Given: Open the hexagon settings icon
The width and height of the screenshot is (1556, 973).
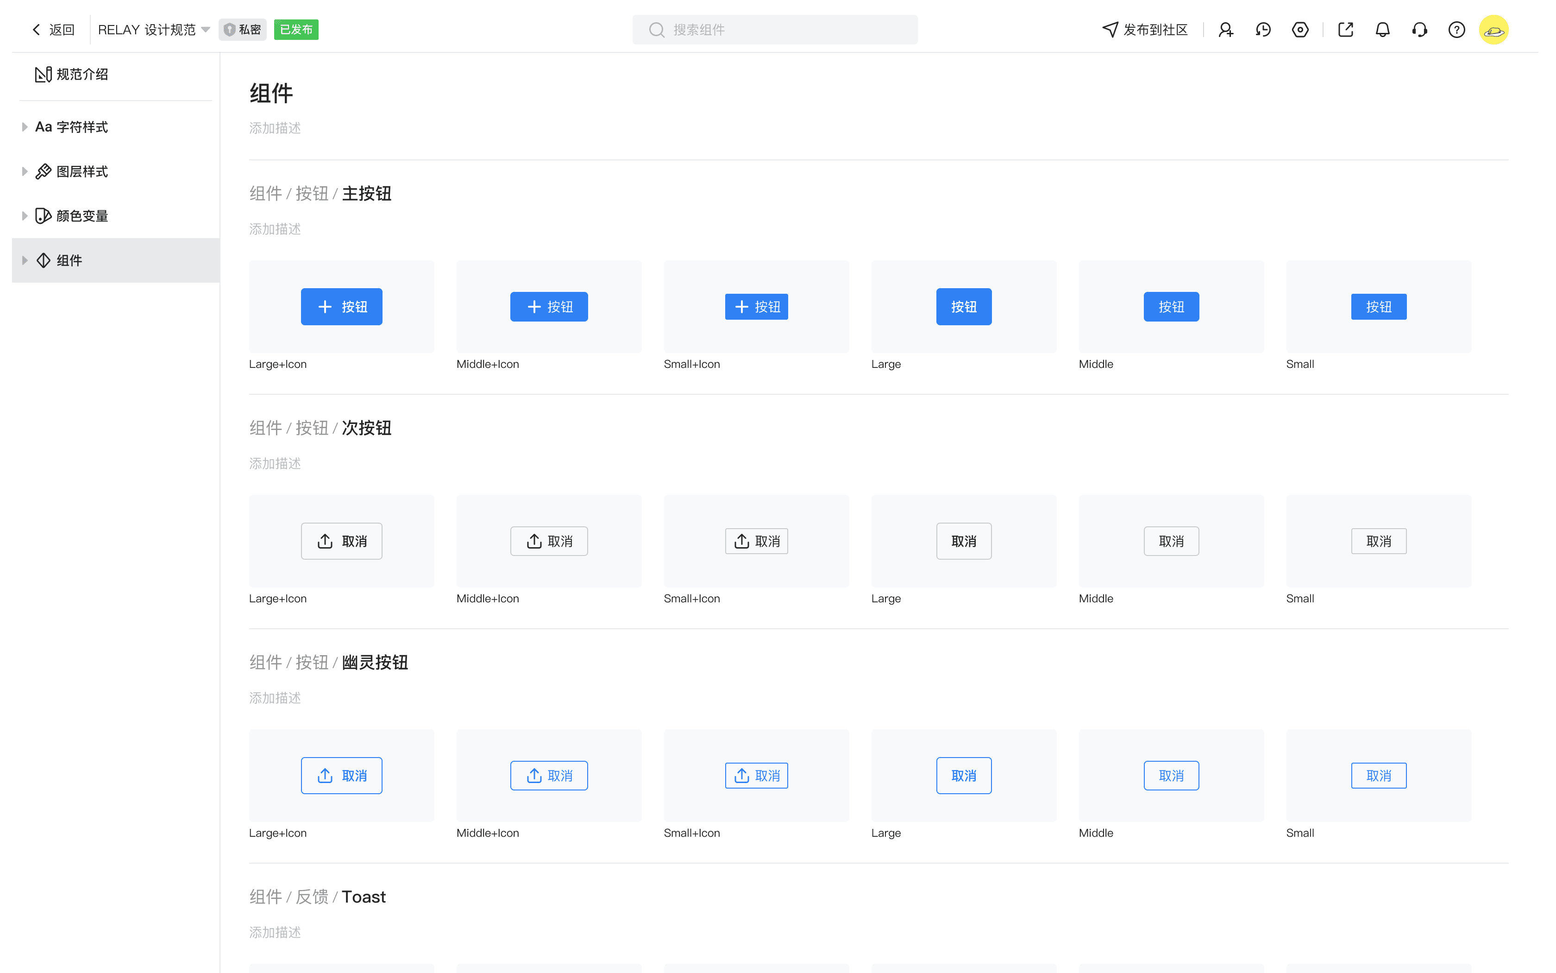Looking at the screenshot, I should click(1300, 30).
